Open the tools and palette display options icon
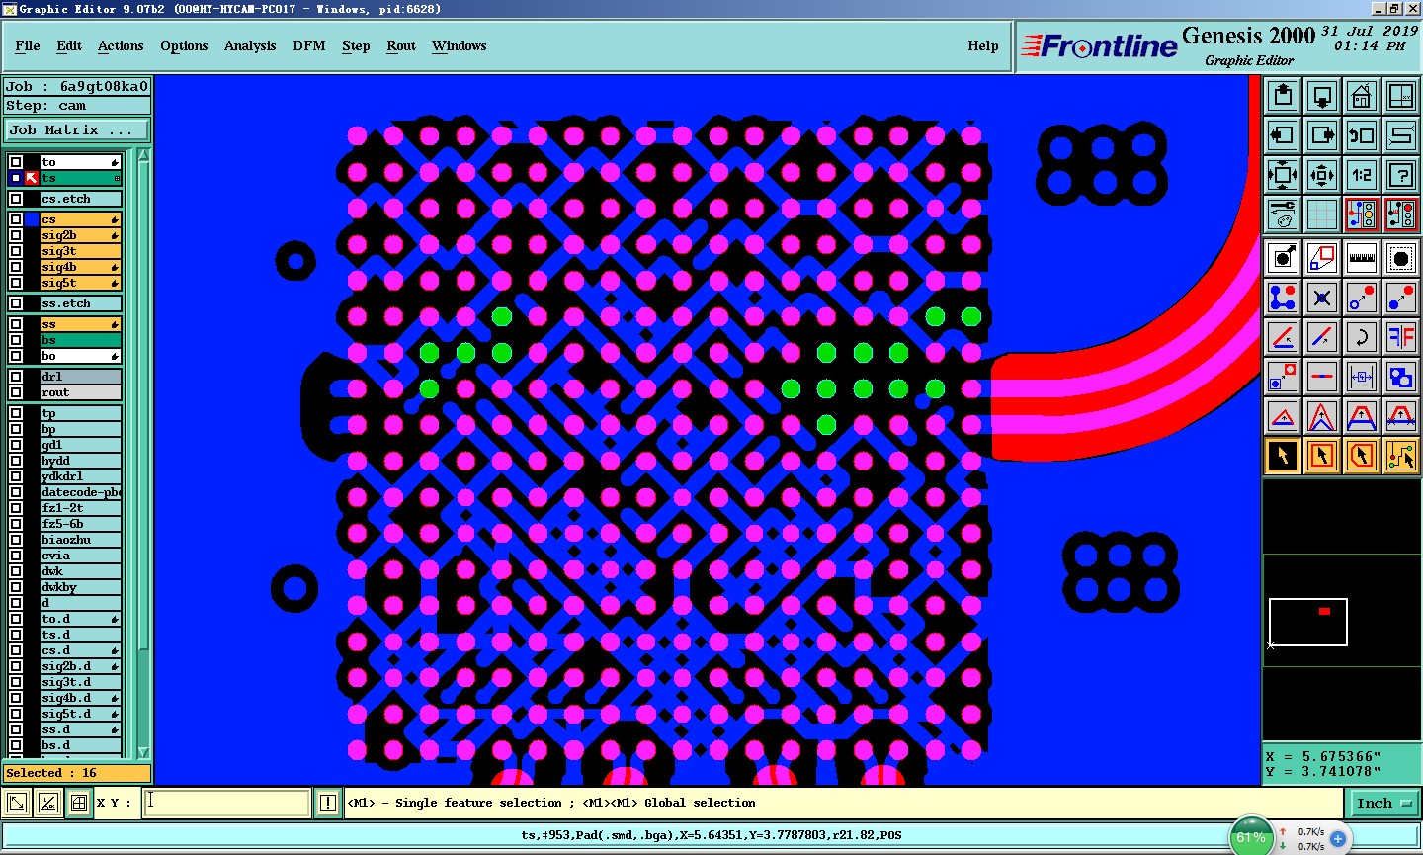This screenshot has width=1423, height=855. tap(1283, 214)
